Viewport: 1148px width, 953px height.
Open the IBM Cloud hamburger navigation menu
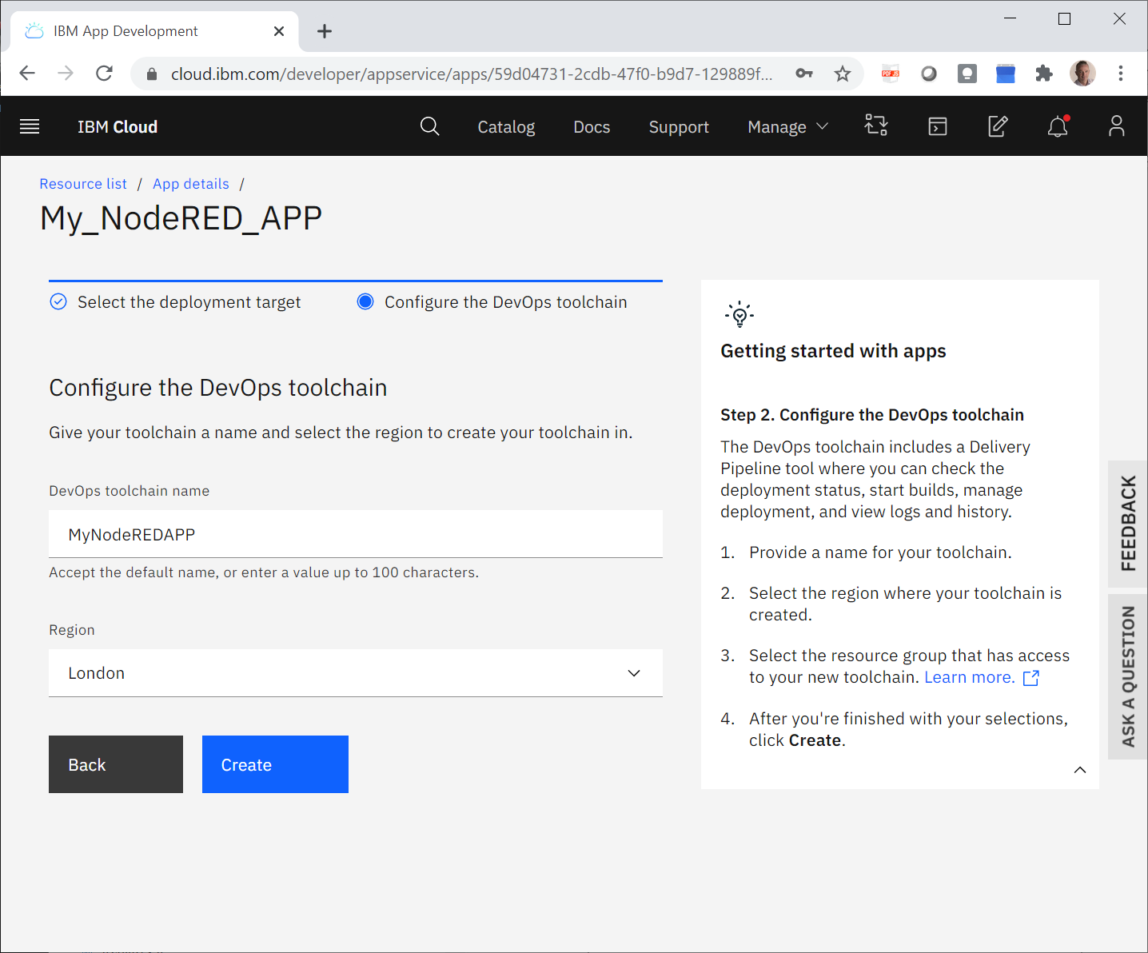pos(30,126)
